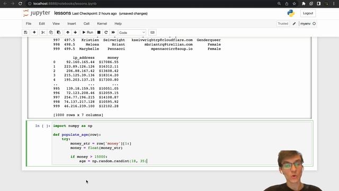Click the $17086.55 value
The width and height of the screenshot is (339, 191).
tap(109, 62)
